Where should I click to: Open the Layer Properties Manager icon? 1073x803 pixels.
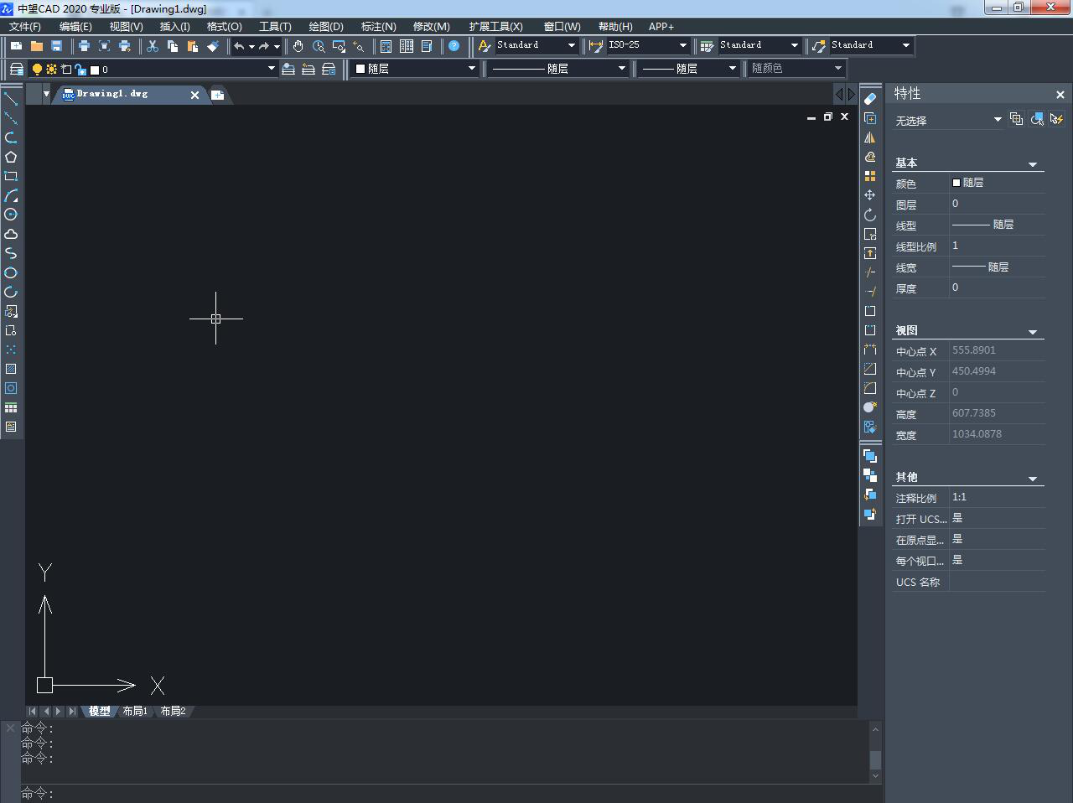16,69
